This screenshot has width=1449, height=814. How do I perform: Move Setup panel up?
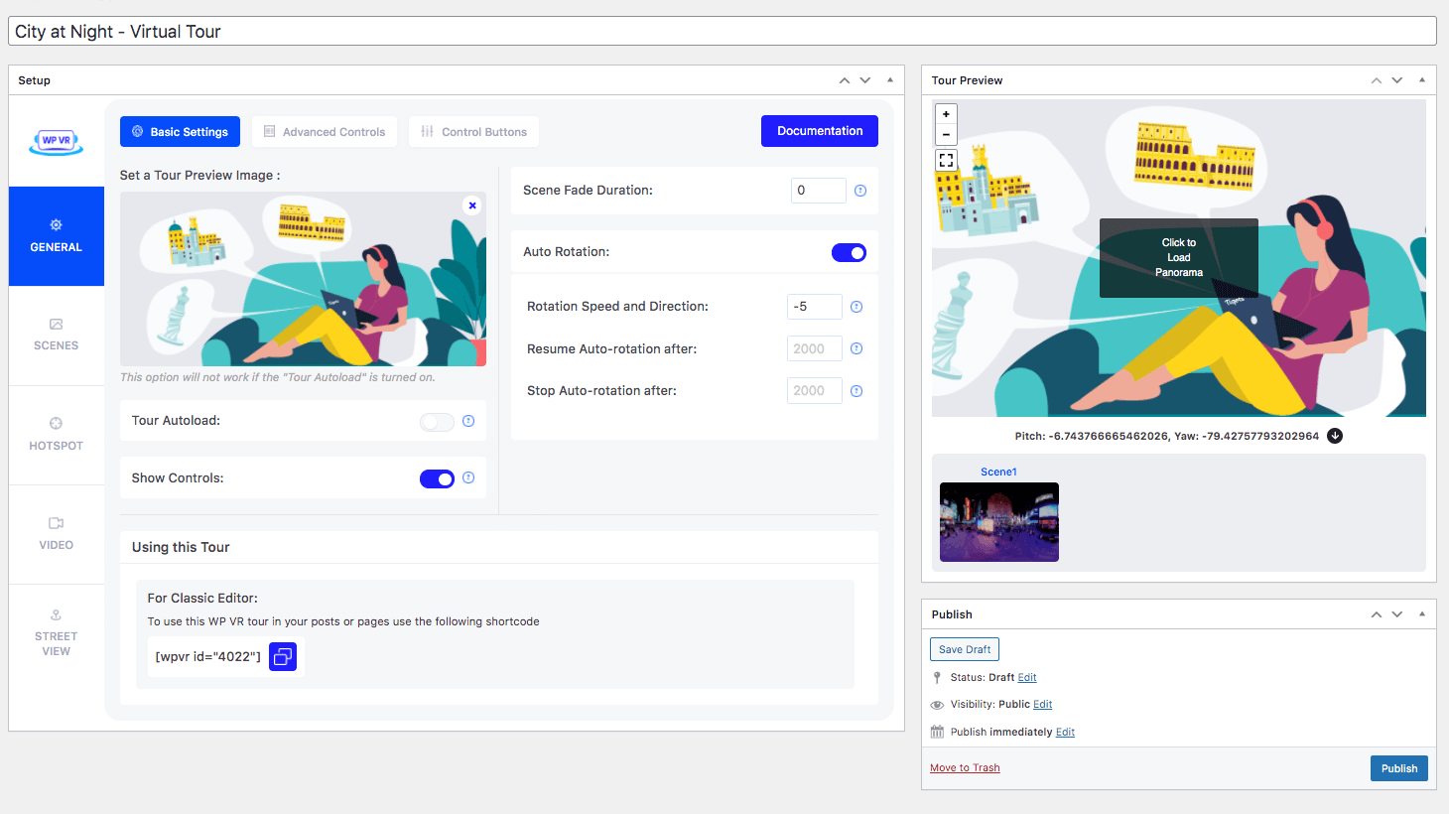click(845, 80)
